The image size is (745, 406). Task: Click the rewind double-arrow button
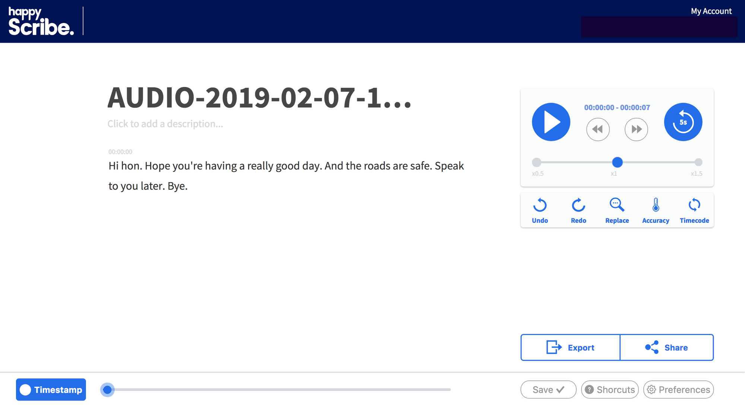597,129
